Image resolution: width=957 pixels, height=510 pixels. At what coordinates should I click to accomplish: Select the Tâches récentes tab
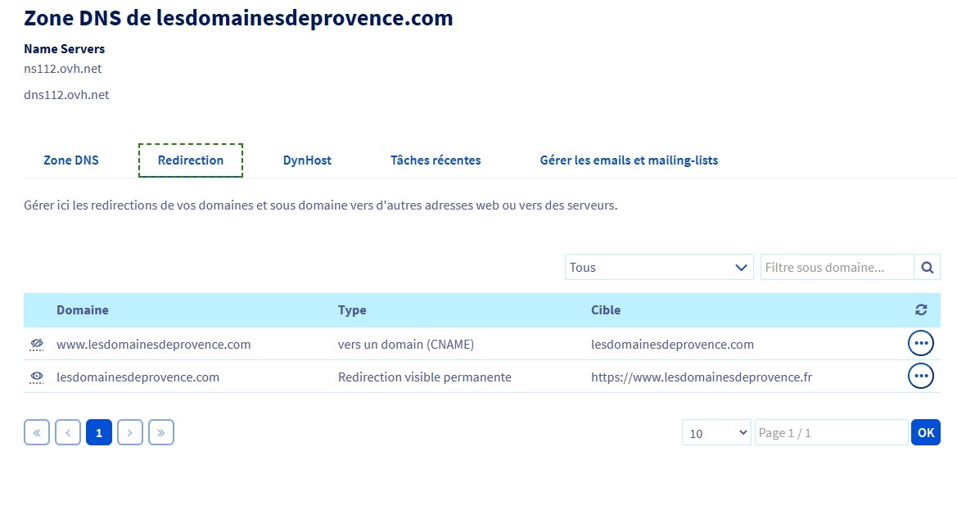coord(436,160)
